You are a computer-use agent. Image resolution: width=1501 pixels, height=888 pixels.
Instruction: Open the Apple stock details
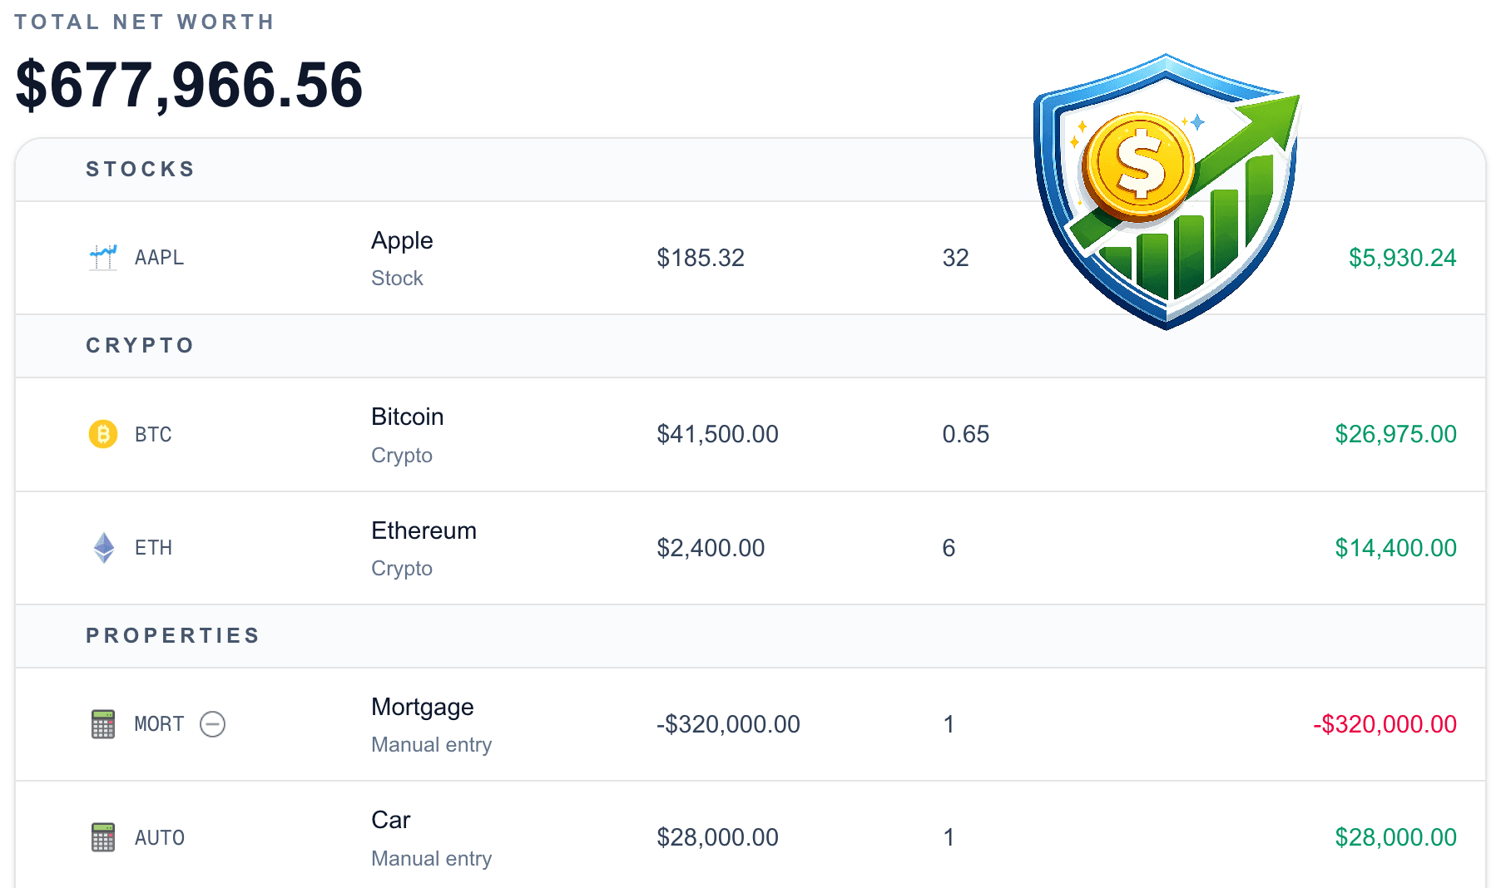pyautogui.click(x=402, y=240)
